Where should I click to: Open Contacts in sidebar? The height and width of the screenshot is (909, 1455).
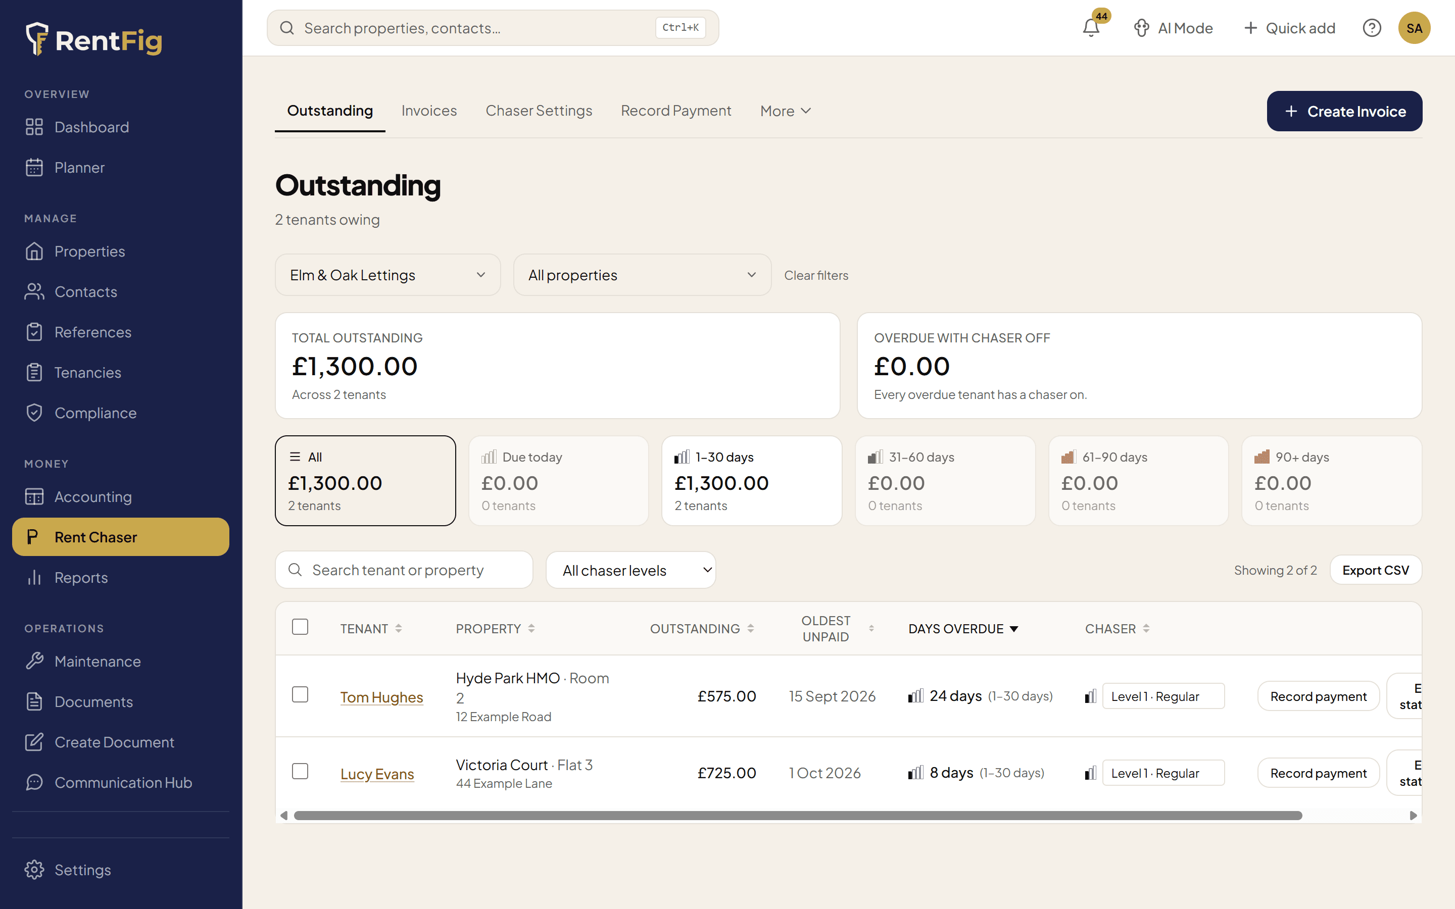(x=120, y=291)
